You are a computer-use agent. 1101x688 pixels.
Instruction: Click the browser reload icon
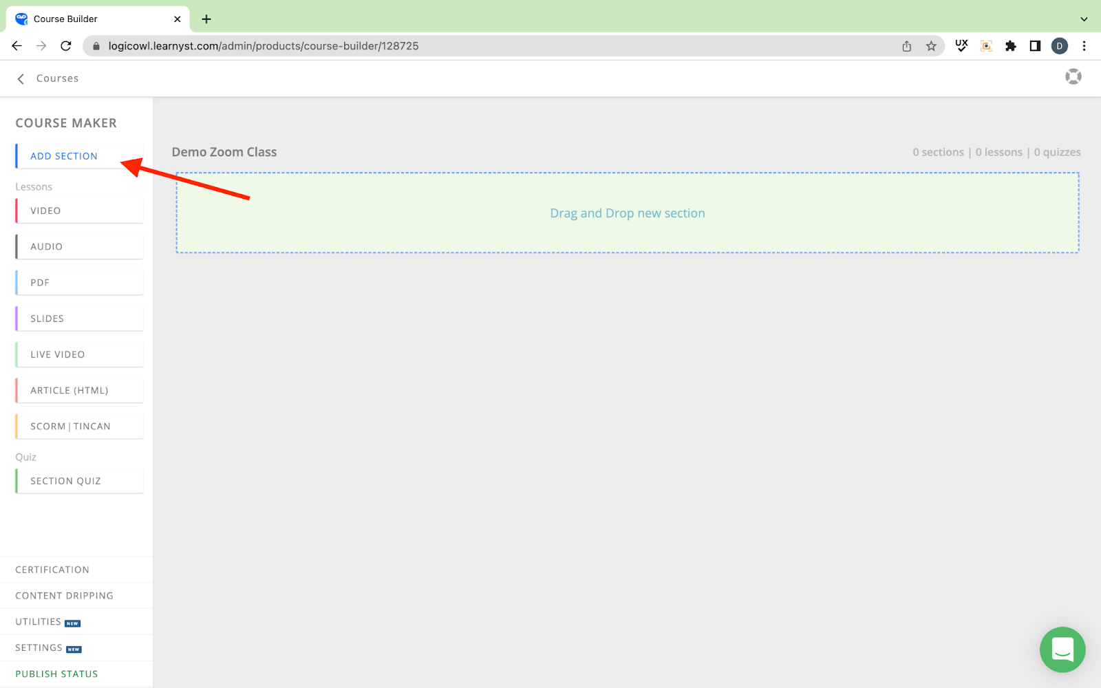coord(66,46)
